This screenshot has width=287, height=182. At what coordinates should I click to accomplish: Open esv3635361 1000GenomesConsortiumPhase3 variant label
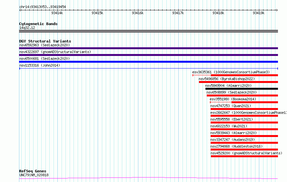[231, 72]
